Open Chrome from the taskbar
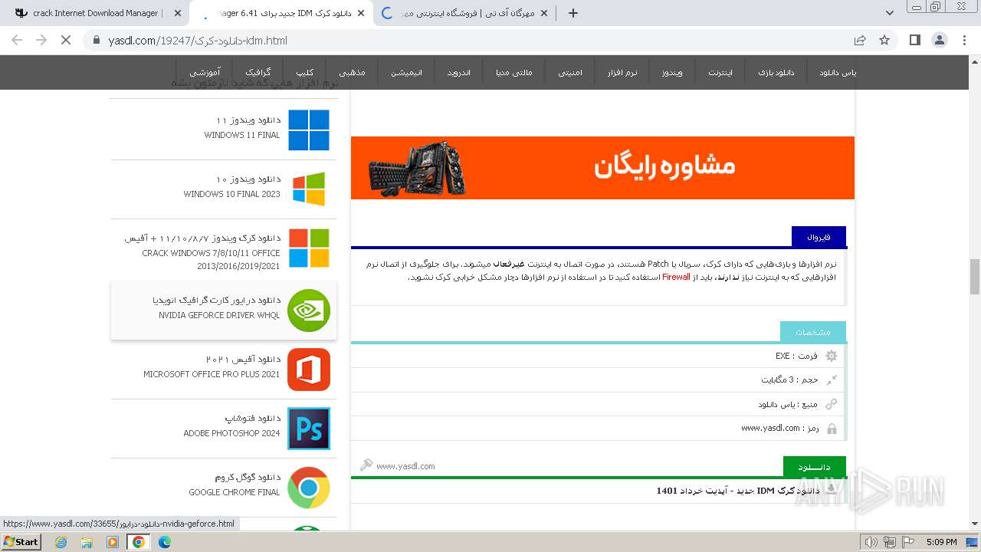 [x=139, y=542]
